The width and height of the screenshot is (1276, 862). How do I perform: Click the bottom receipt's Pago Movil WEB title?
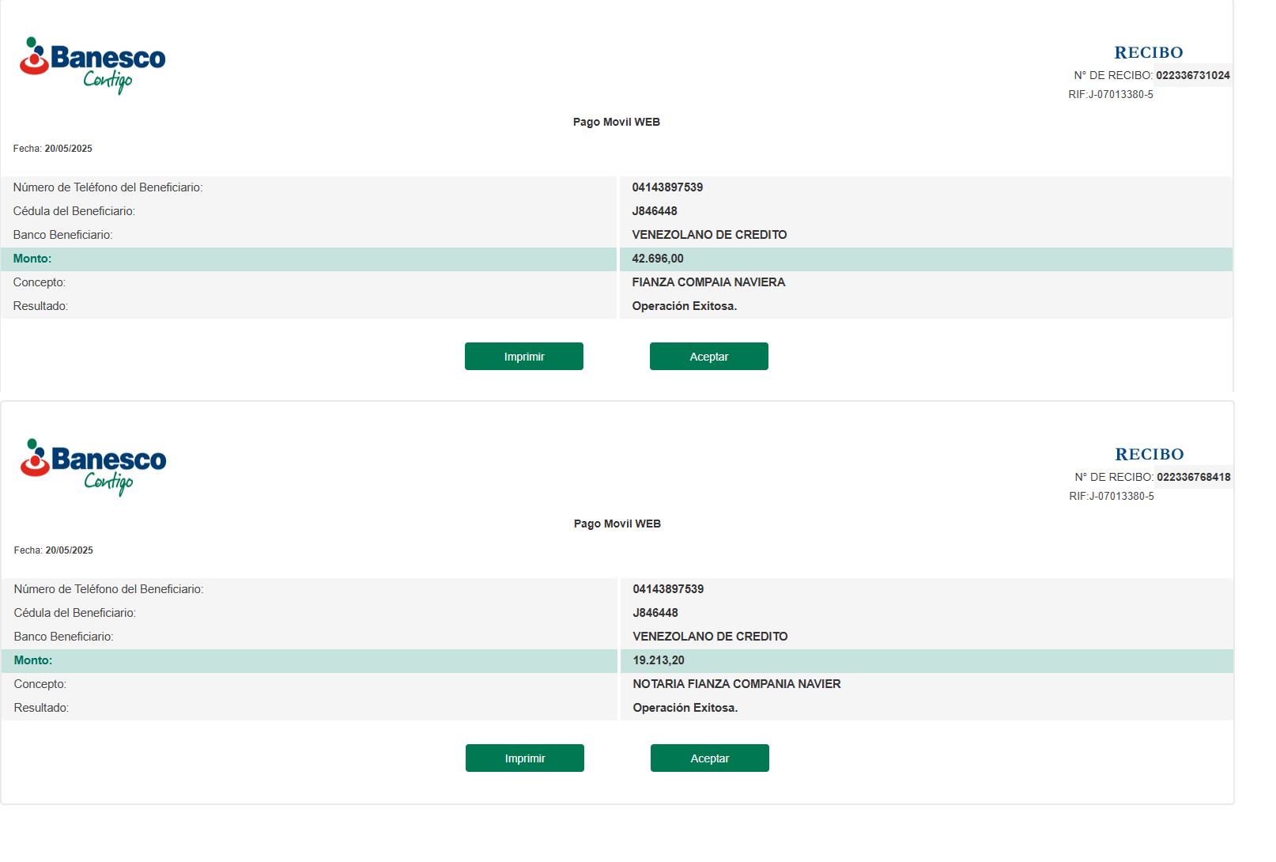tap(617, 524)
